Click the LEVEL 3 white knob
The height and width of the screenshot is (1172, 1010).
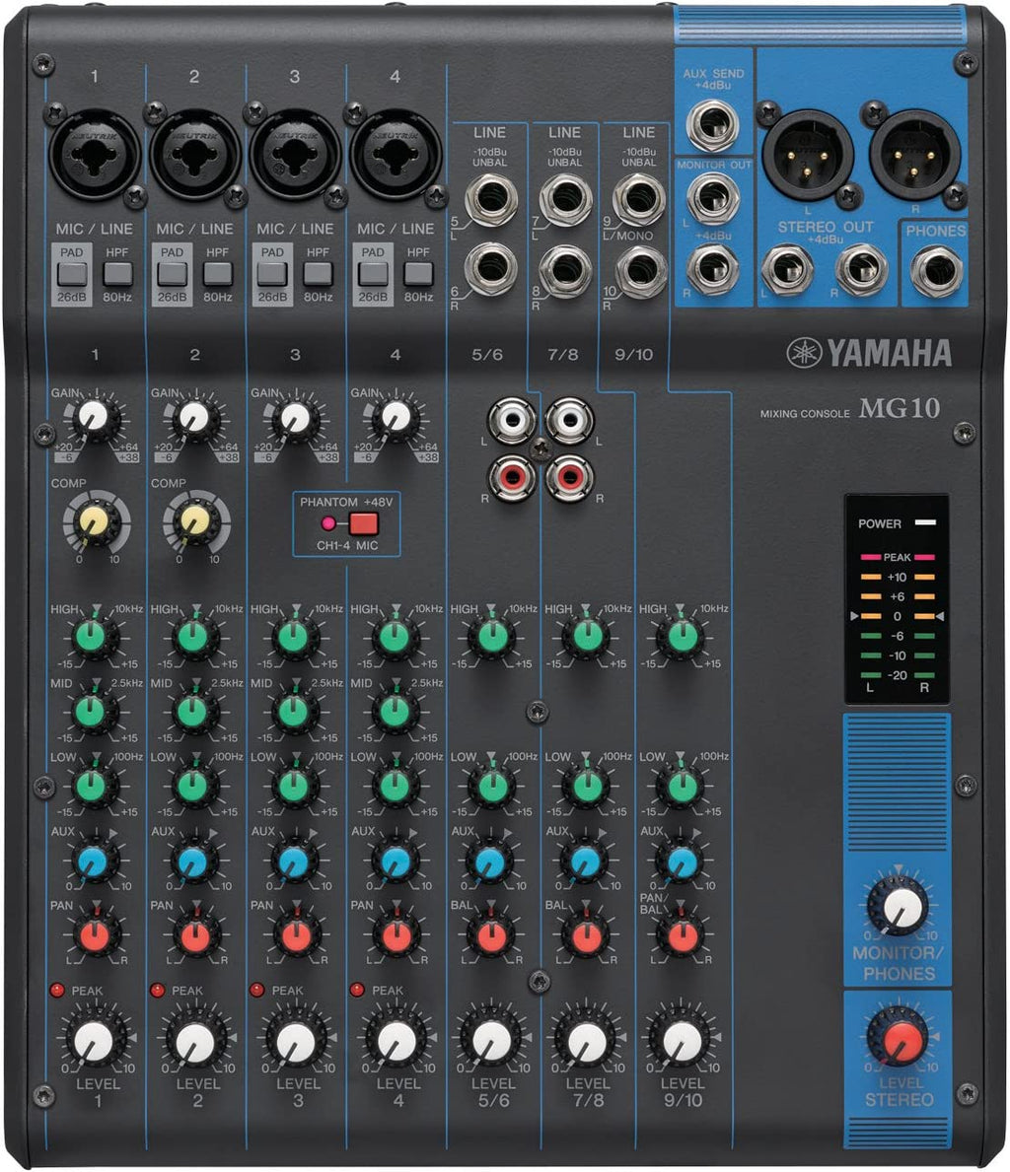click(x=296, y=1040)
